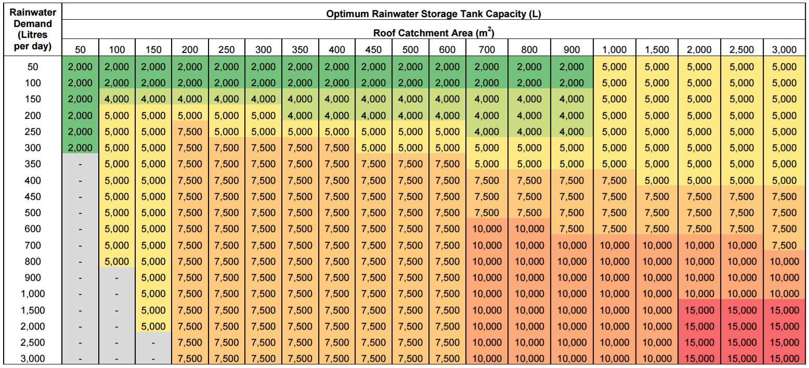Click 2,000 cell at demand 300, area 50
This screenshot has height=368, width=809.
[80, 148]
